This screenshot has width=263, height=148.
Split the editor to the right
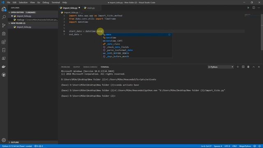coord(254,8)
